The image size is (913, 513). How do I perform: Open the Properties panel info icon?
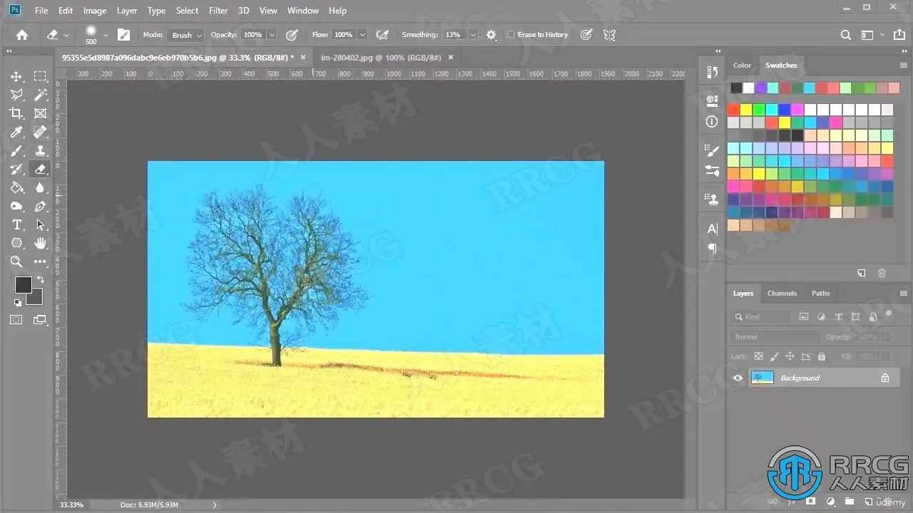click(712, 122)
